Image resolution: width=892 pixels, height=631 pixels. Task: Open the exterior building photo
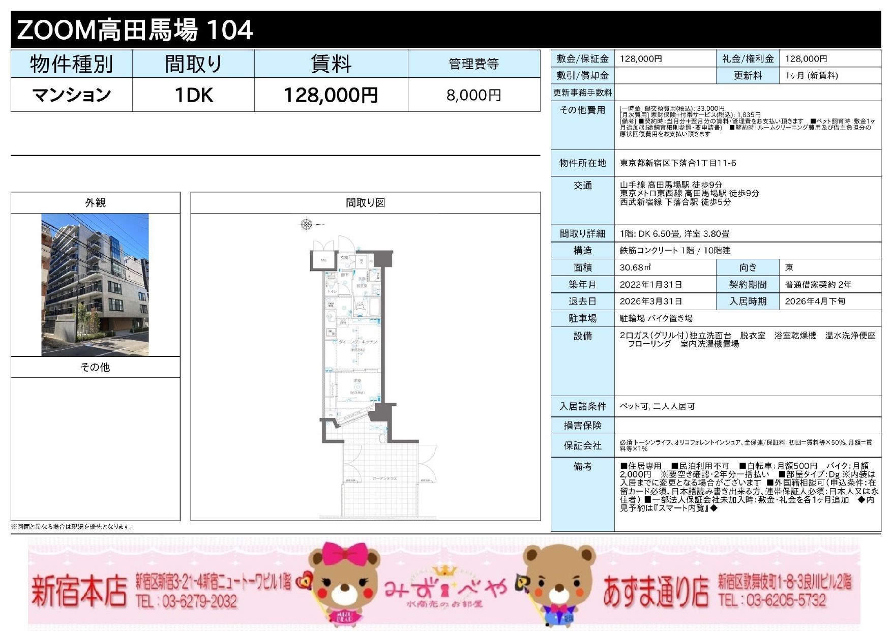(x=95, y=285)
